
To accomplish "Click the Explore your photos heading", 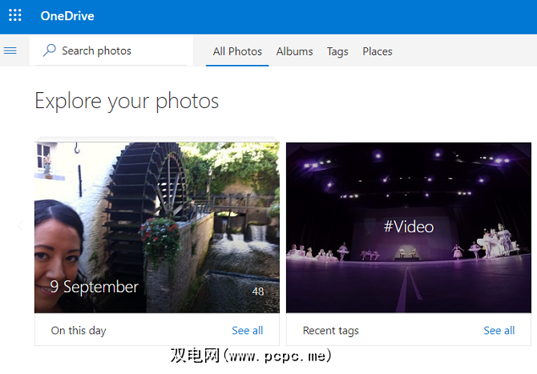I will [x=127, y=101].
